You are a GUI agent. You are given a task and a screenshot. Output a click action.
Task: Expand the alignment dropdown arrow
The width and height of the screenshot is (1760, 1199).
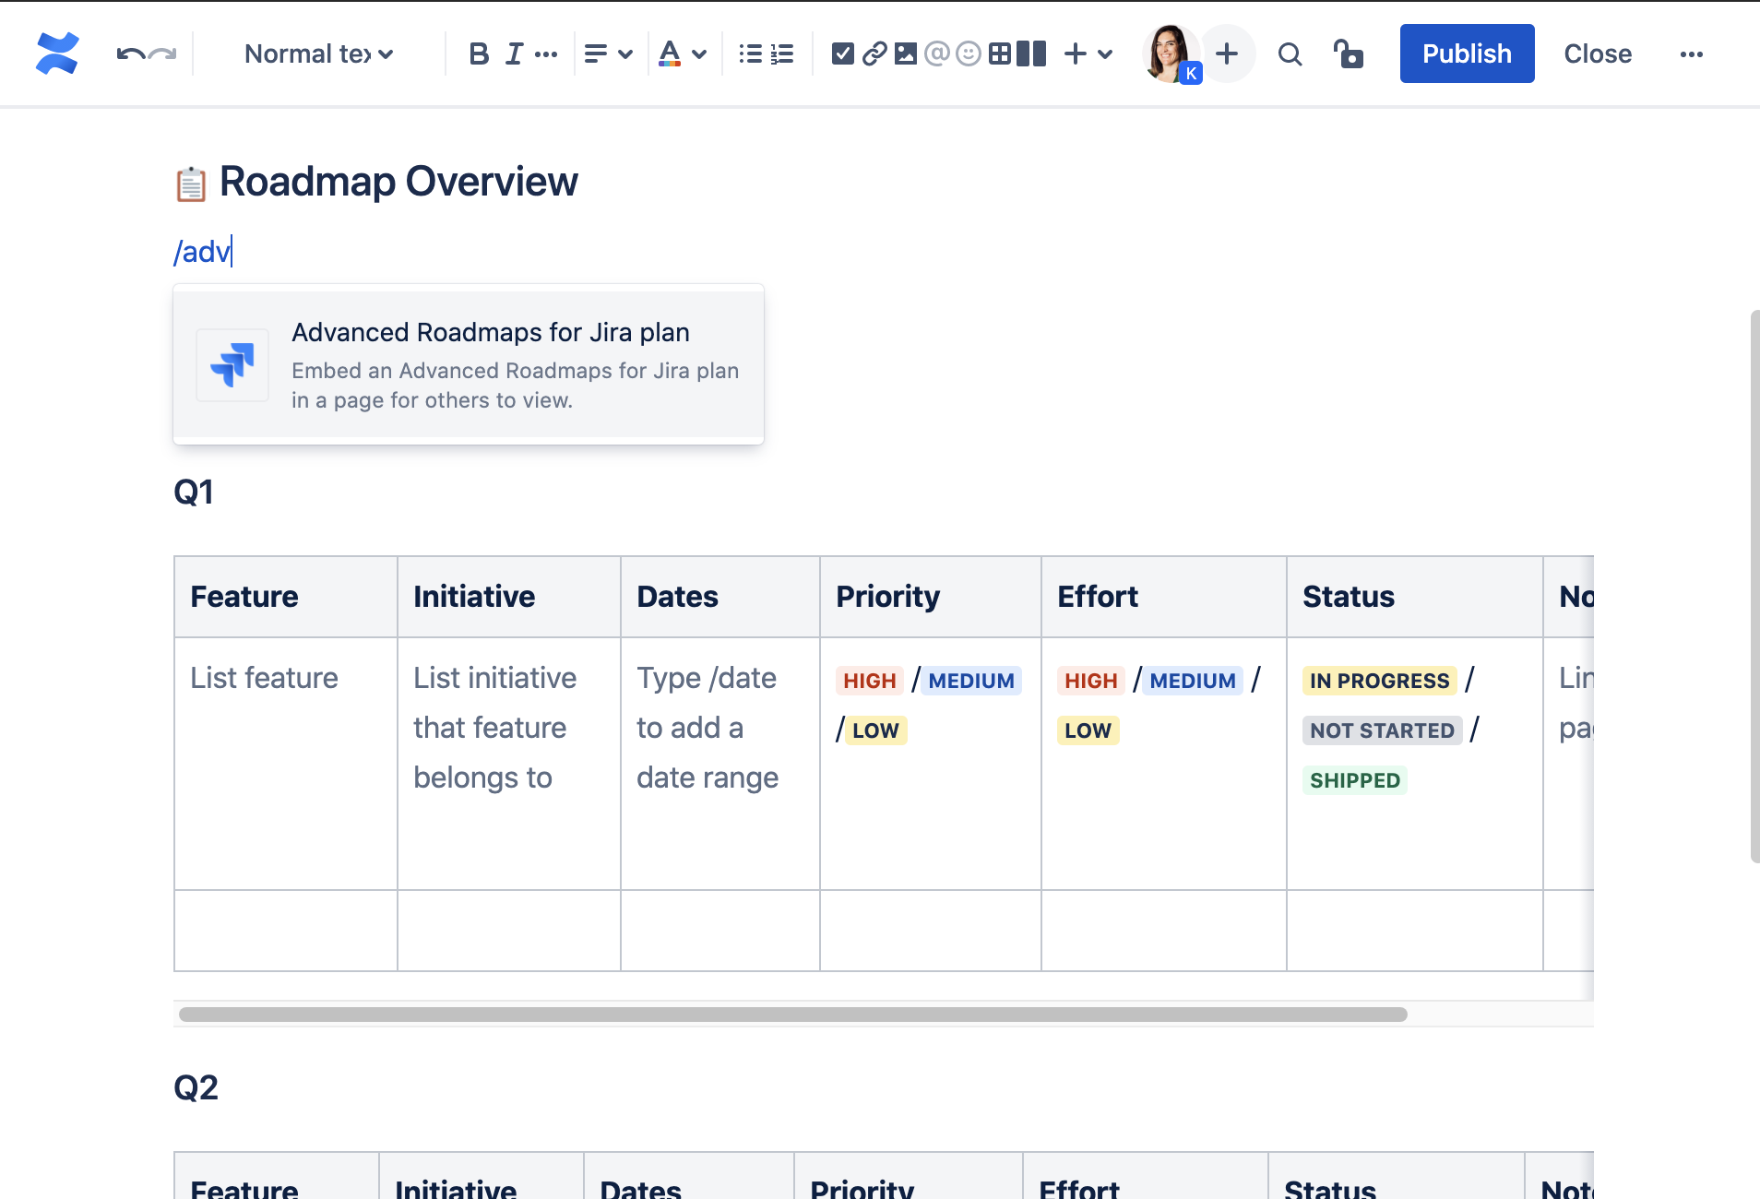pyautogui.click(x=625, y=54)
